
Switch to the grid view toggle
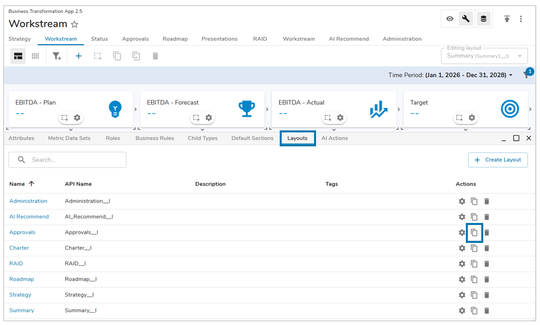tap(35, 56)
